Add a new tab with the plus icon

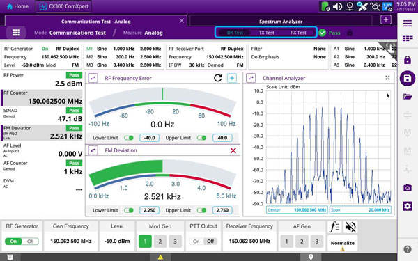(x=386, y=19)
